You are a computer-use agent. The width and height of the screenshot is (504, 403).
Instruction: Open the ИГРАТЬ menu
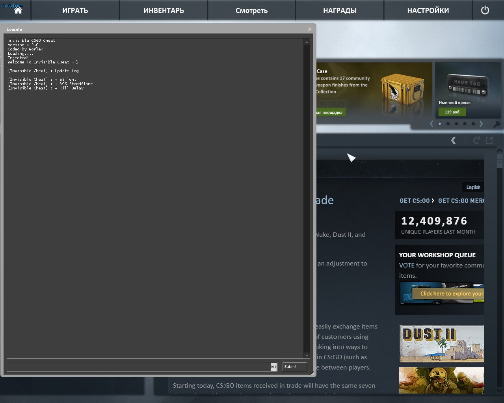75,11
